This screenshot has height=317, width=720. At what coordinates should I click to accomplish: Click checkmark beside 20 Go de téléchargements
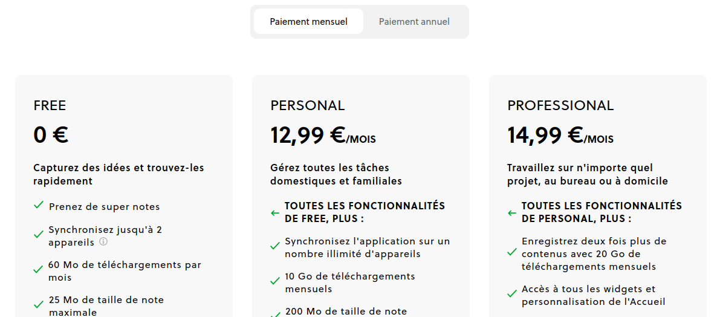[512, 252]
